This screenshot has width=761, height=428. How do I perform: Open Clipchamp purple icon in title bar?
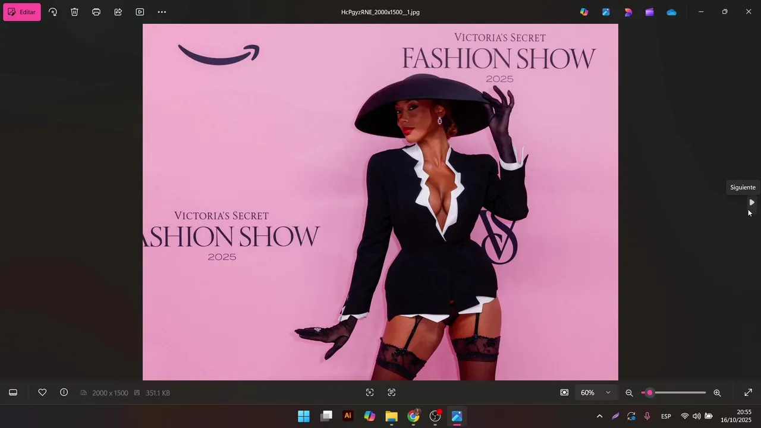(x=650, y=12)
